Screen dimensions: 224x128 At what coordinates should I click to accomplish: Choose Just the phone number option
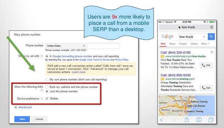click(x=47, y=91)
